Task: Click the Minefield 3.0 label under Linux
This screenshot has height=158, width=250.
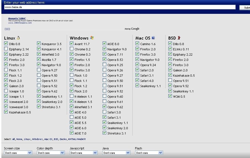Action: [50, 55]
